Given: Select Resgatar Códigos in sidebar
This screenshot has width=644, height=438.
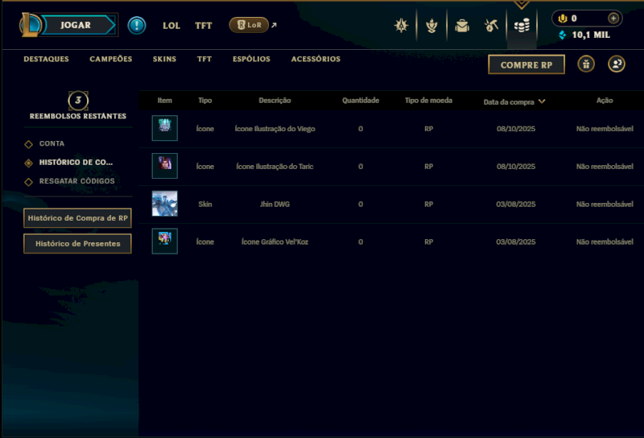Looking at the screenshot, I should (76, 181).
